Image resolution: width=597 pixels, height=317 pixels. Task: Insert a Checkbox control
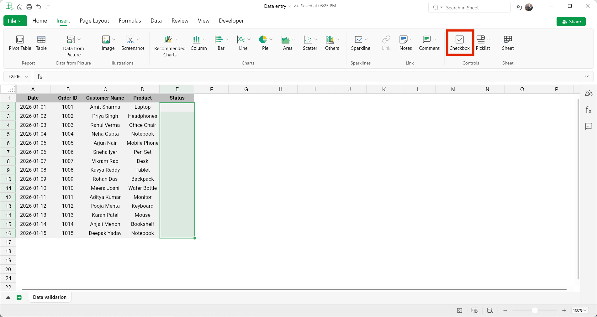coord(459,43)
